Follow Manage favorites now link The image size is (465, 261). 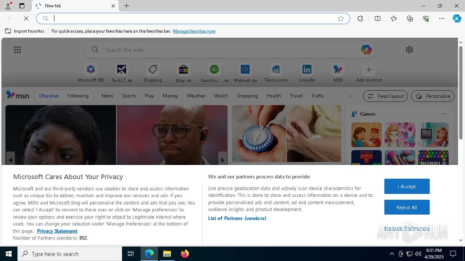pyautogui.click(x=194, y=31)
